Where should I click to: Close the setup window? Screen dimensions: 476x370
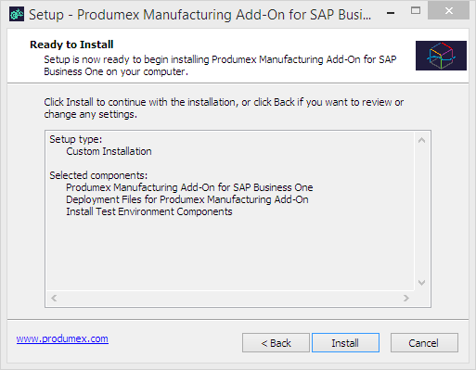(449, 11)
